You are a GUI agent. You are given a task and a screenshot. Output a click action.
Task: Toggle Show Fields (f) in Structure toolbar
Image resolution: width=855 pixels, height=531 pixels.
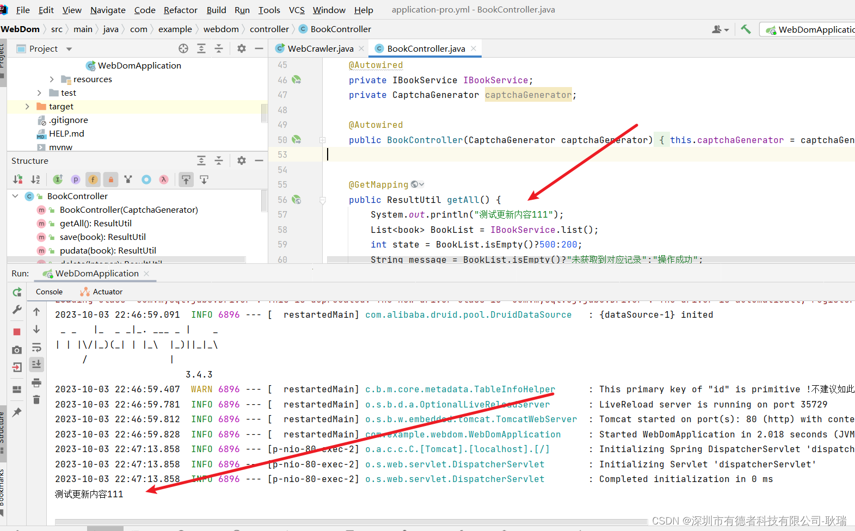click(x=93, y=180)
